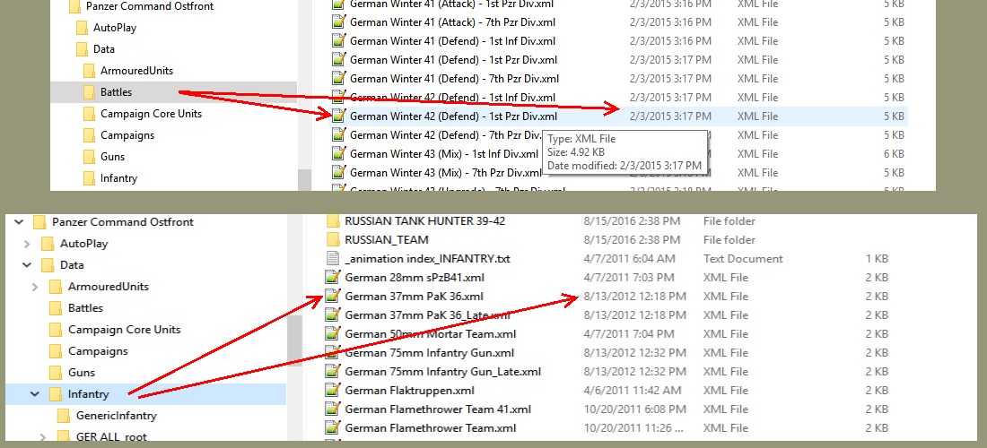Click the icon of German Winter 41 (Defend) - 1st Pzr Div.xml
The image size is (987, 448).
(x=339, y=60)
